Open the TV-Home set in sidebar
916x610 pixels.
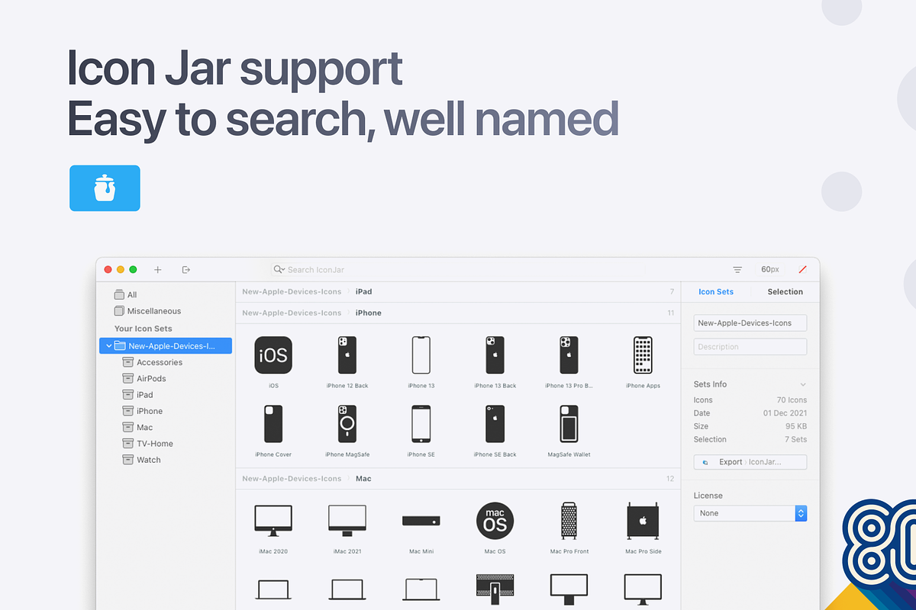pos(148,444)
